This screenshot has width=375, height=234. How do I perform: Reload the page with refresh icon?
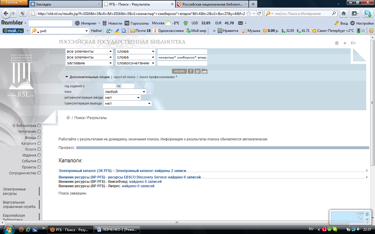pos(259,13)
